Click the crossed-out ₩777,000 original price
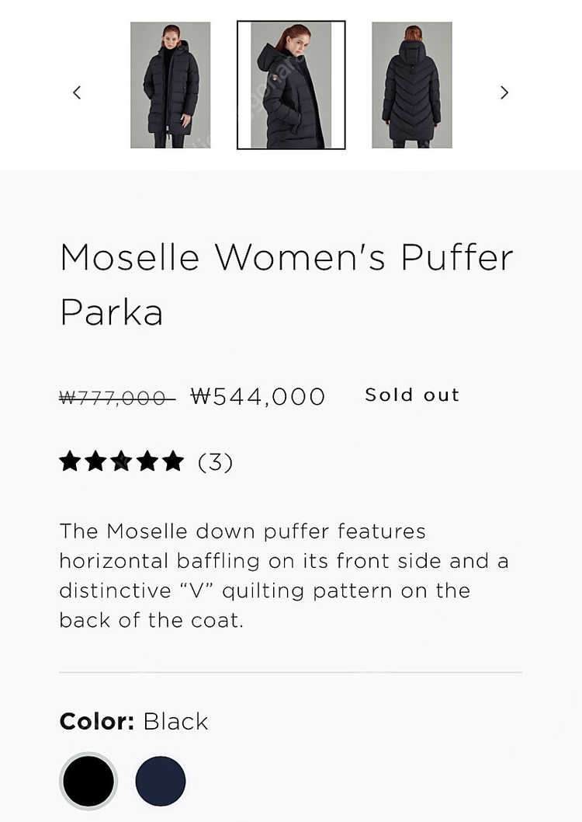The image size is (582, 822). (x=116, y=398)
